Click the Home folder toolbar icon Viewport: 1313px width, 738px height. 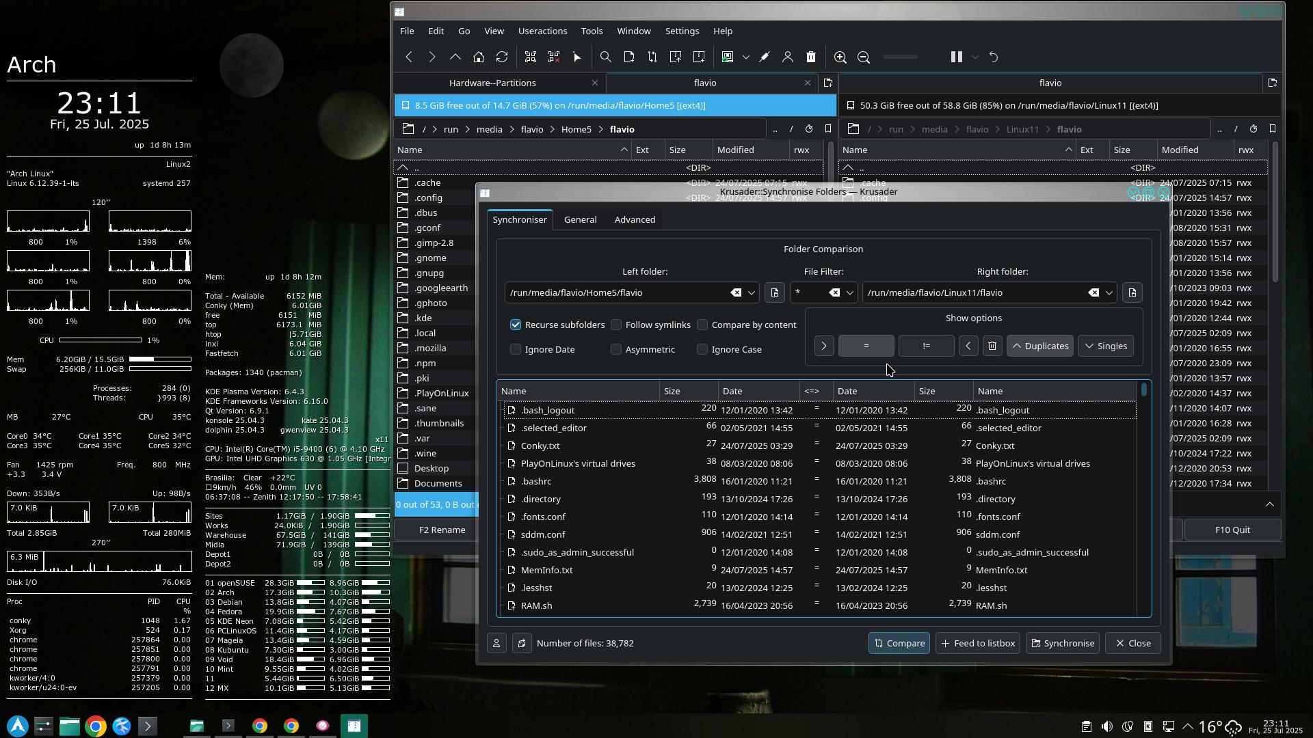[x=479, y=57]
